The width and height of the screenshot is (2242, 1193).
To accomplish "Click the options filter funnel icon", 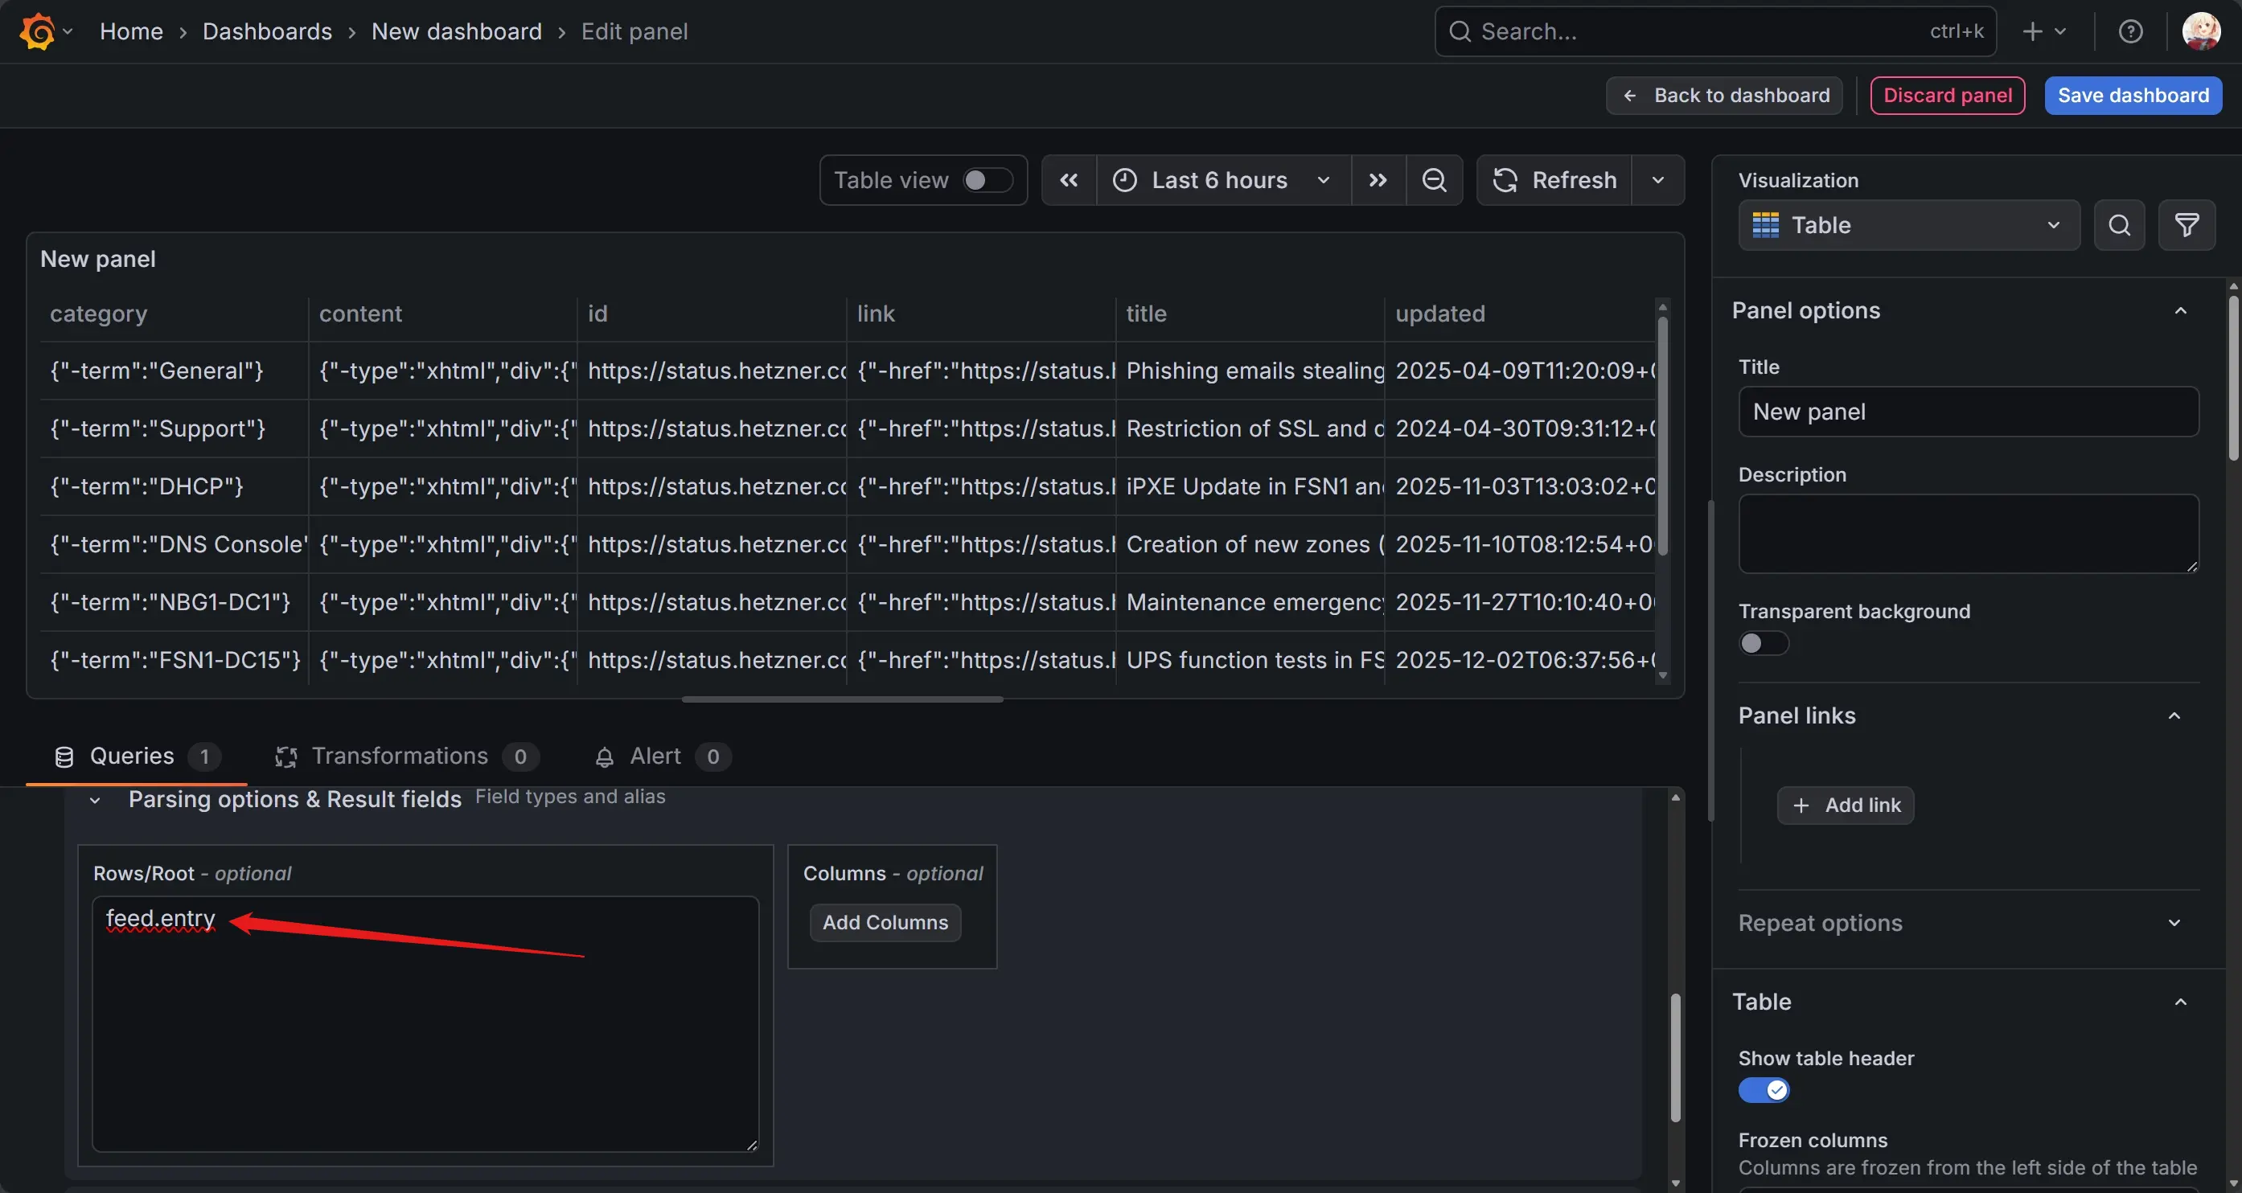I will click(2187, 225).
